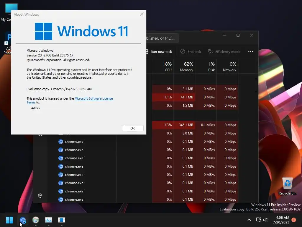302x227 pixels.
Task: Click the End task button
Action: tap(191, 52)
